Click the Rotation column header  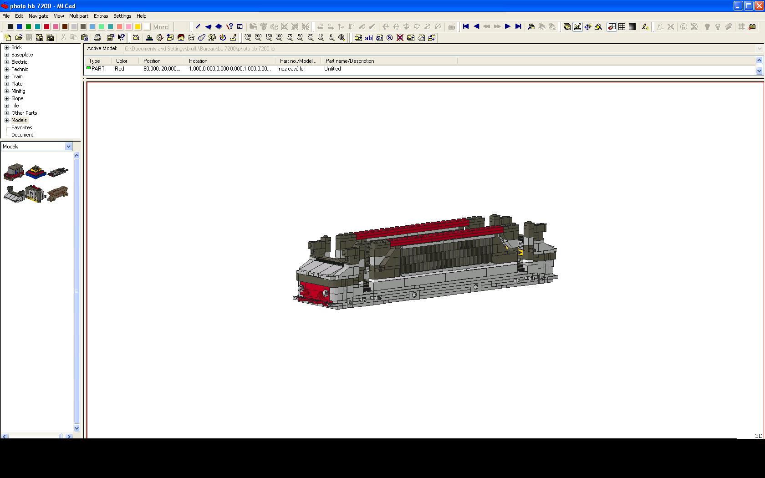tap(229, 61)
